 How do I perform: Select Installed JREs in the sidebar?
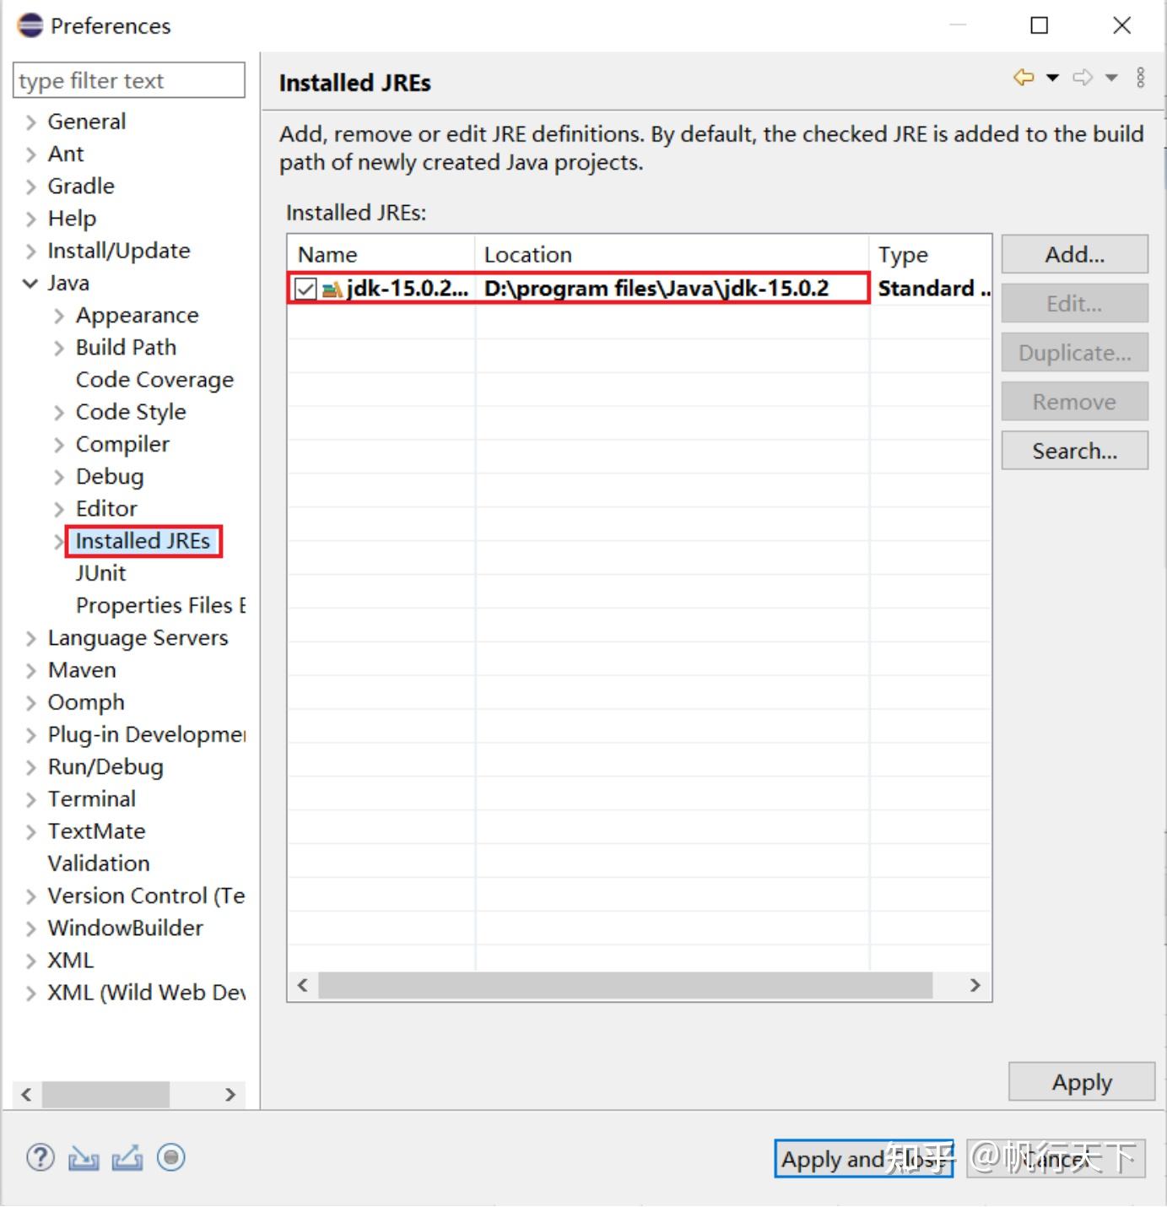coord(143,540)
